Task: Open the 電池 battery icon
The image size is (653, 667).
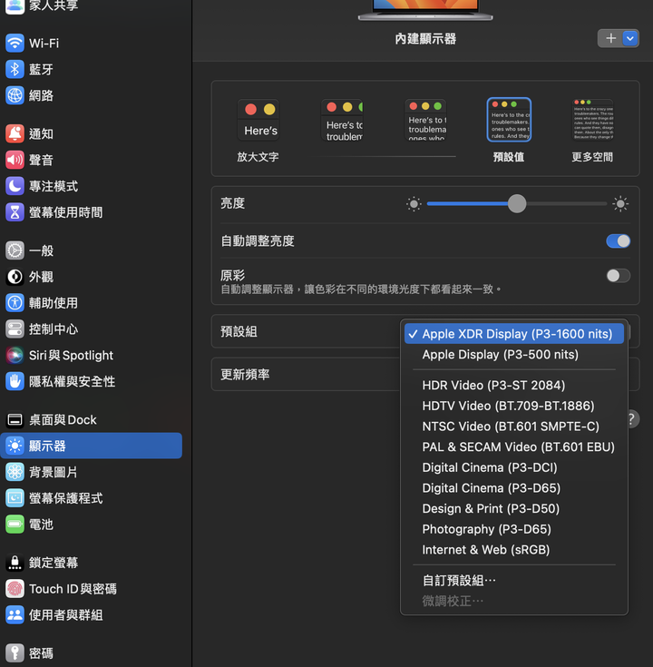Action: tap(15, 525)
